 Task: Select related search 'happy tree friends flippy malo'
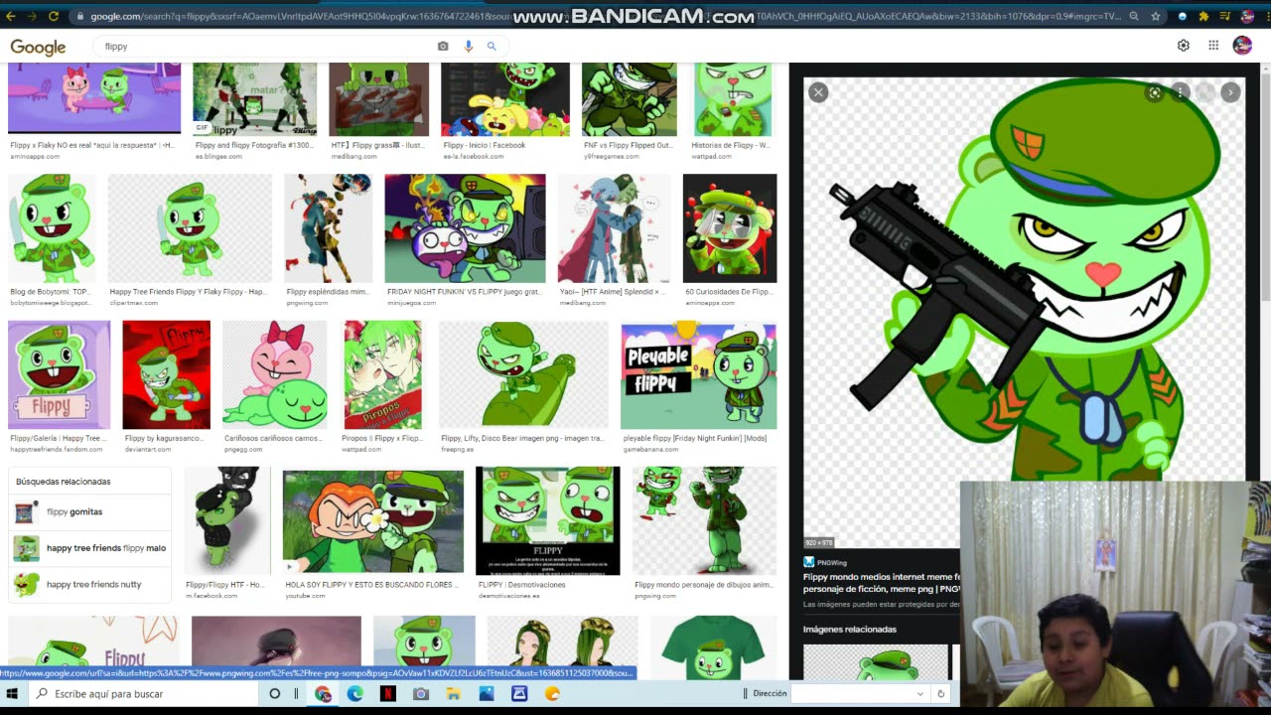pyautogui.click(x=89, y=548)
